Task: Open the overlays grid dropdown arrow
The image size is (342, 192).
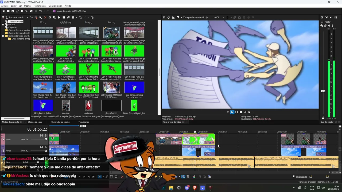Action: point(231,17)
